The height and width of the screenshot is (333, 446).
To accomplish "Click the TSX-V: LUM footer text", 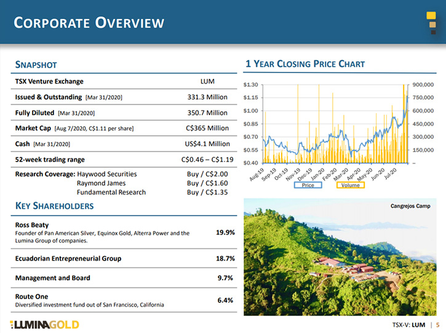I will (x=408, y=325).
